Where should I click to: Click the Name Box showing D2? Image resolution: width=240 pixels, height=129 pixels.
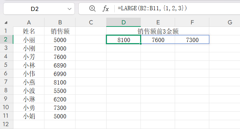click(x=39, y=9)
